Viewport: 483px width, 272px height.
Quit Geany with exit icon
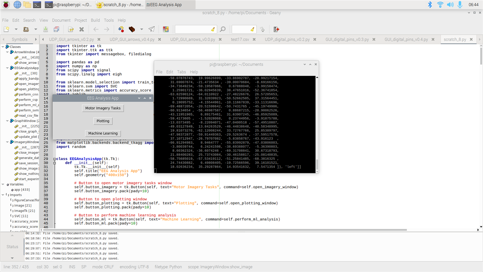coord(277,29)
